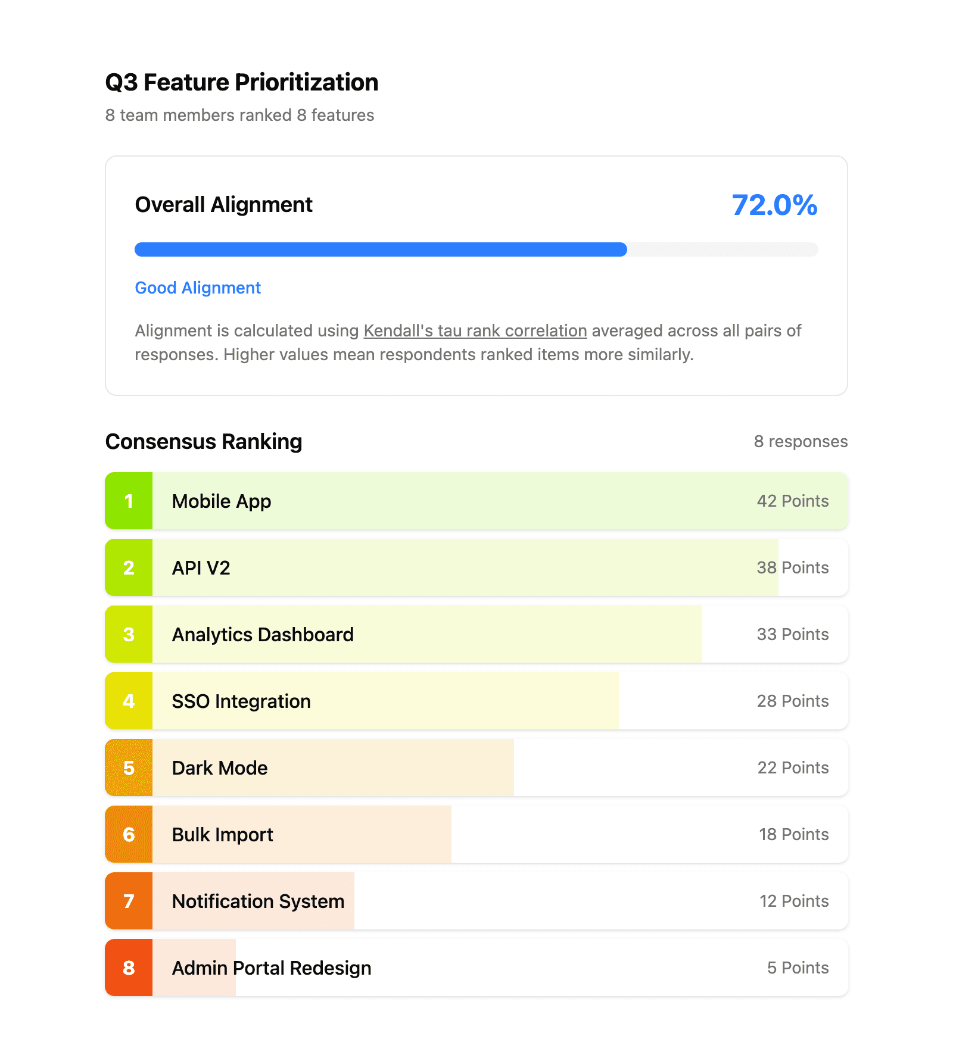953x1061 pixels.
Task: Select the rank 7 badge for Notification System
Action: tap(129, 901)
